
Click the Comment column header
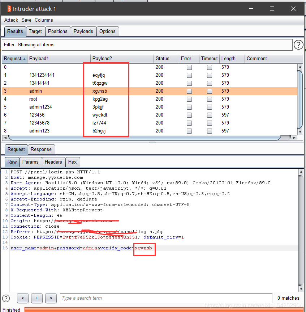click(273, 59)
